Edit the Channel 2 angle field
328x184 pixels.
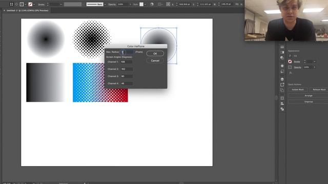point(126,69)
